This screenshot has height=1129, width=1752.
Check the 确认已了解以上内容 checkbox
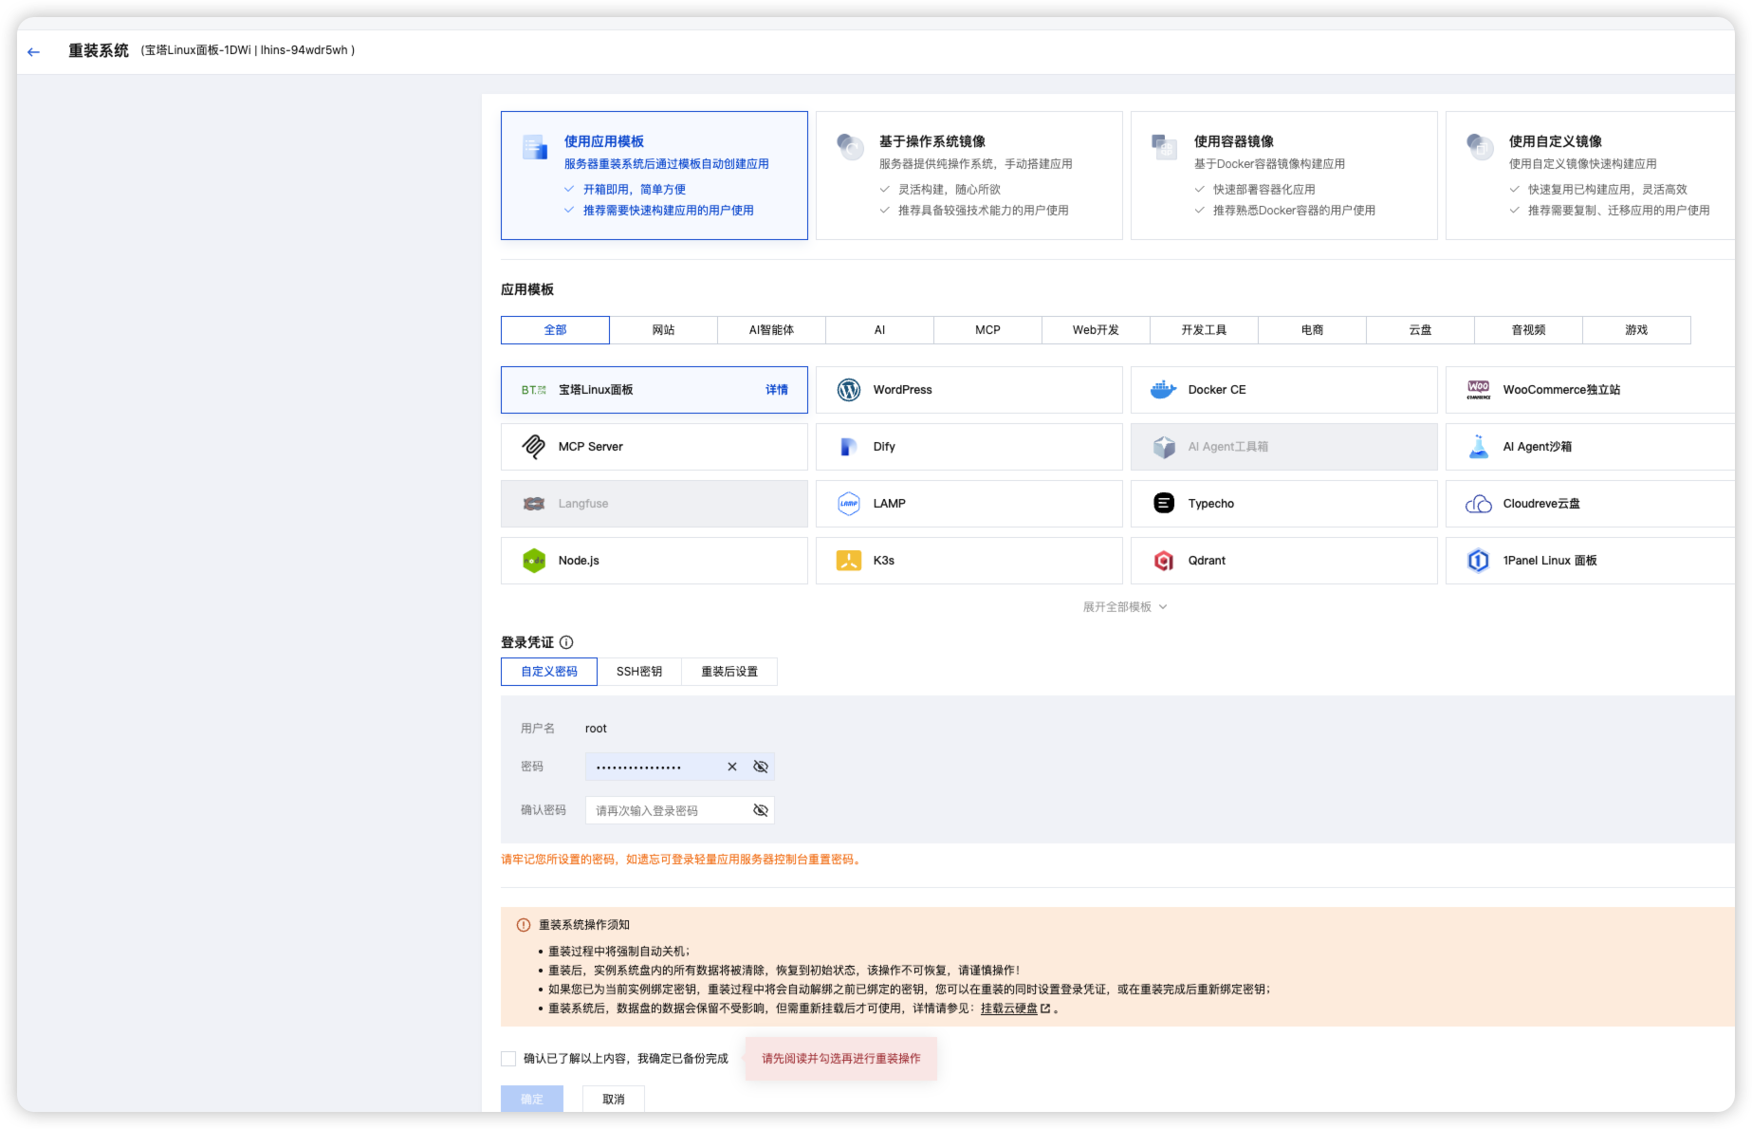pos(508,1059)
